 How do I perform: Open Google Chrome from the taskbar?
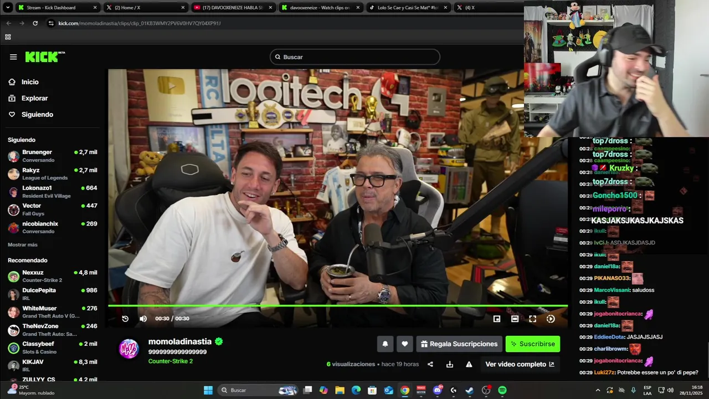(x=405, y=390)
